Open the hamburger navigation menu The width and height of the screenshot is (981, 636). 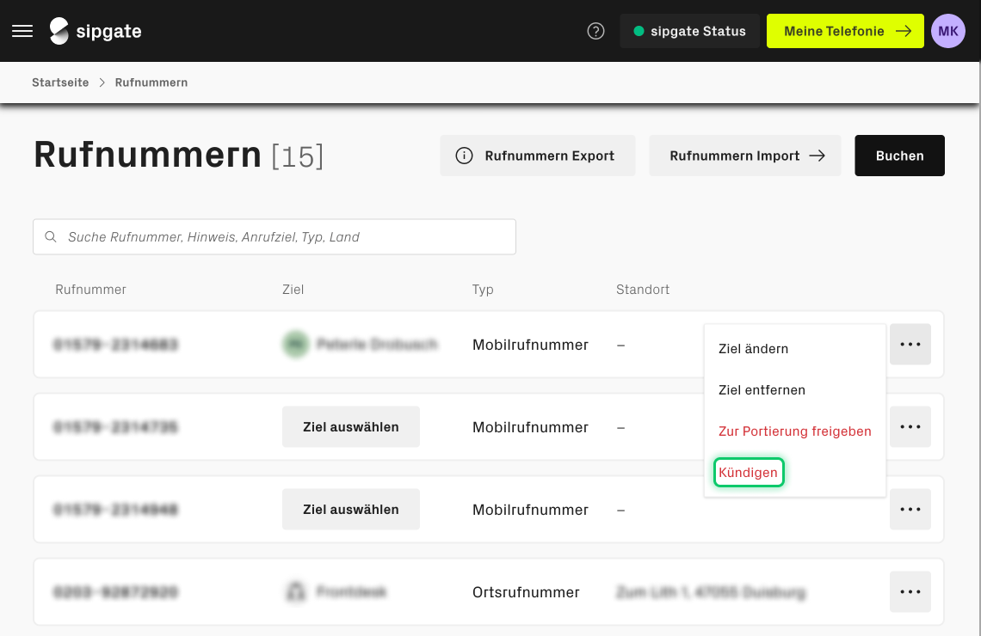click(22, 31)
